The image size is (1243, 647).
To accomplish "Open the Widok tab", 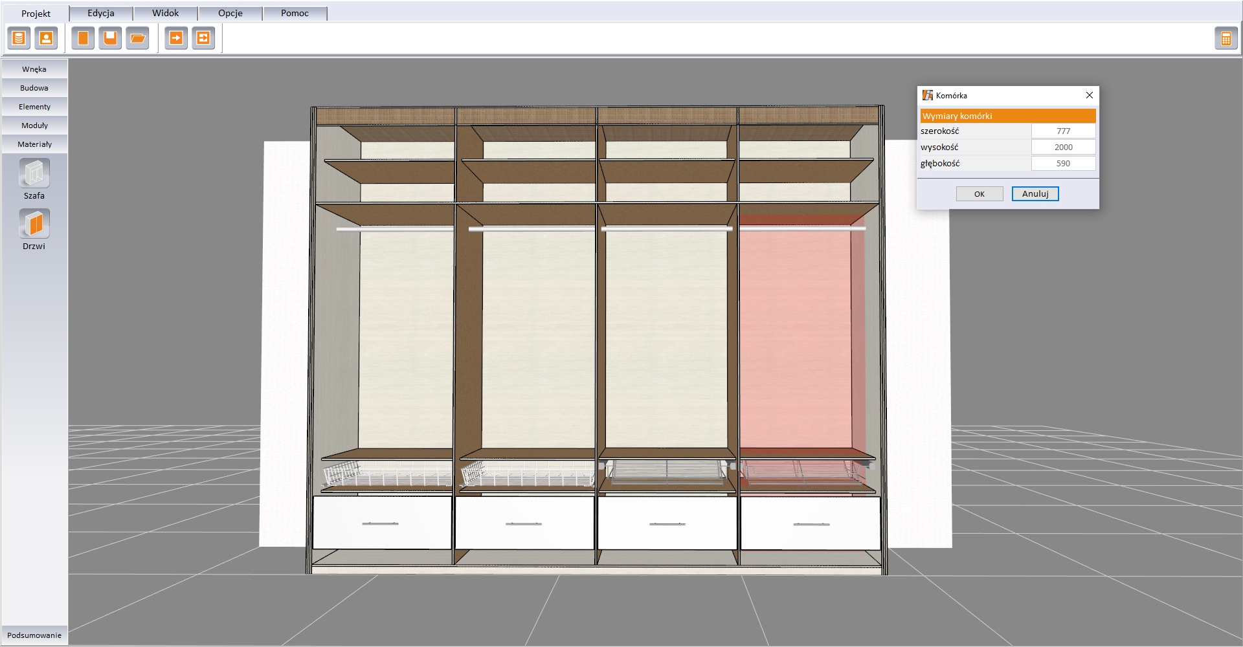I will tap(166, 14).
